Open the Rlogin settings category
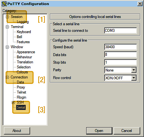Screen dimensions: 144x137 click(21, 97)
